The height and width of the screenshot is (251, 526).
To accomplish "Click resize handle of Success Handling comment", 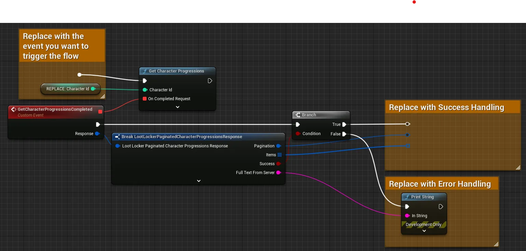I will (x=518, y=168).
